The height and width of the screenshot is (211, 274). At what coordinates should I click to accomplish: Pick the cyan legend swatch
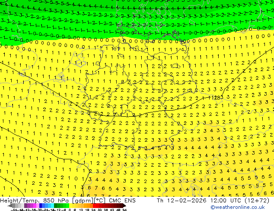[52, 205]
